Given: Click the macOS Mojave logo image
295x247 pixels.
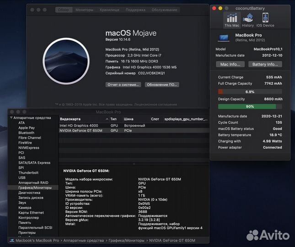Looking at the screenshot, I should pyautogui.click(x=66, y=61).
